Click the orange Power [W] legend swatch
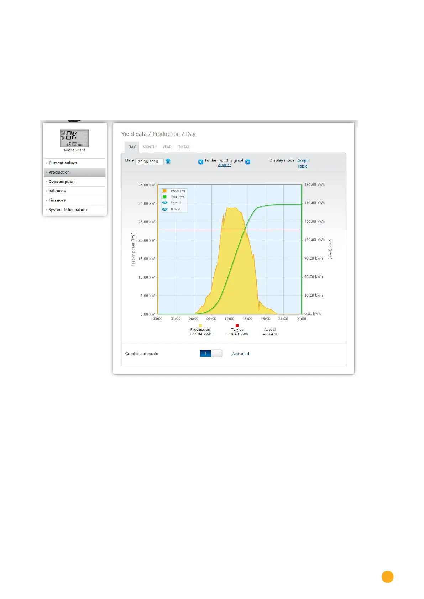The image size is (424, 599). tap(164, 191)
